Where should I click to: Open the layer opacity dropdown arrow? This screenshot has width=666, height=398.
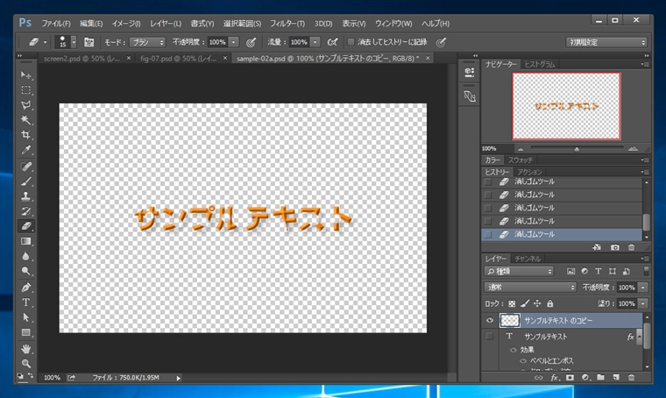643,288
